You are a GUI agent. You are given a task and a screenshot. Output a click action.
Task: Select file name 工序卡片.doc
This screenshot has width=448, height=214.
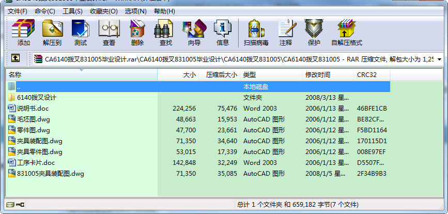tap(36, 163)
